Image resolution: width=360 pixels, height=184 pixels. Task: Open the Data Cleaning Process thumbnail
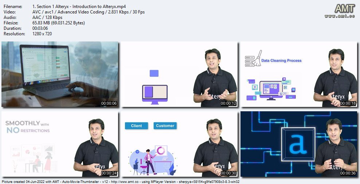(x=299, y=74)
